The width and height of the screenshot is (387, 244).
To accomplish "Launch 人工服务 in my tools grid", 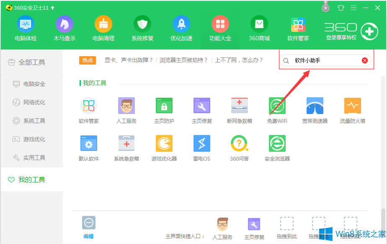I will pos(126,110).
